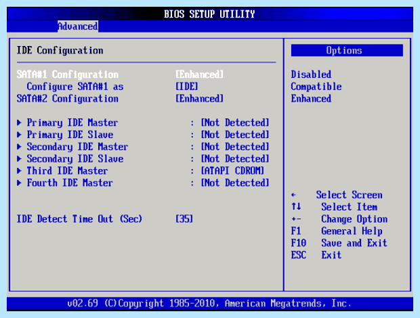420x318 pixels.
Task: Open Fourth IDE Master submenu
Action: click(70, 183)
